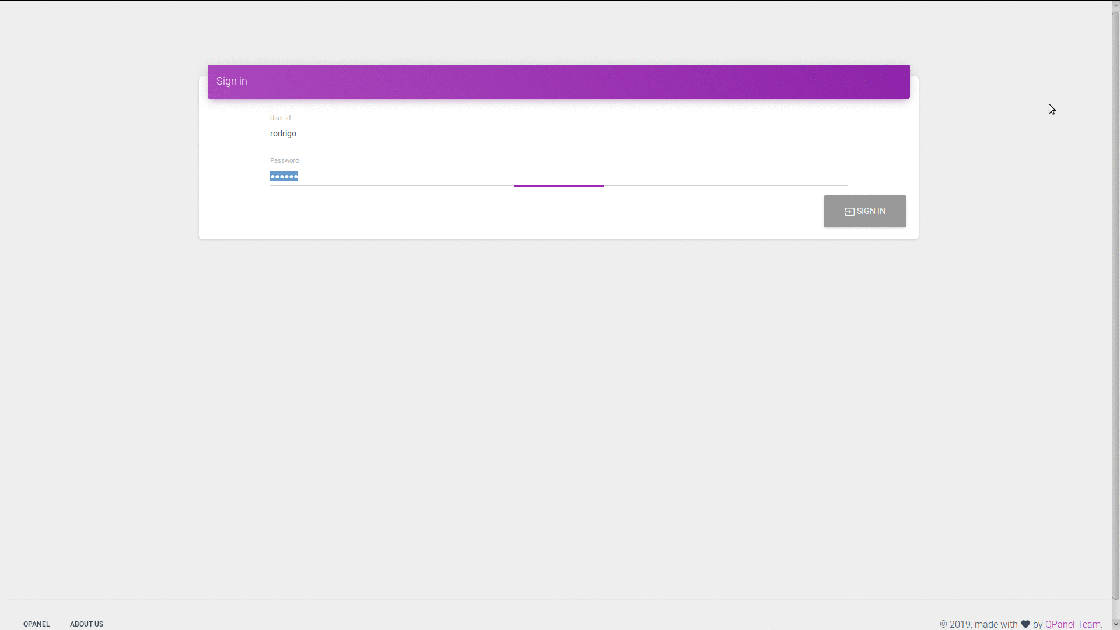Viewport: 1120px width, 630px height.
Task: Click the 'Sign in' header title text
Action: click(x=232, y=81)
